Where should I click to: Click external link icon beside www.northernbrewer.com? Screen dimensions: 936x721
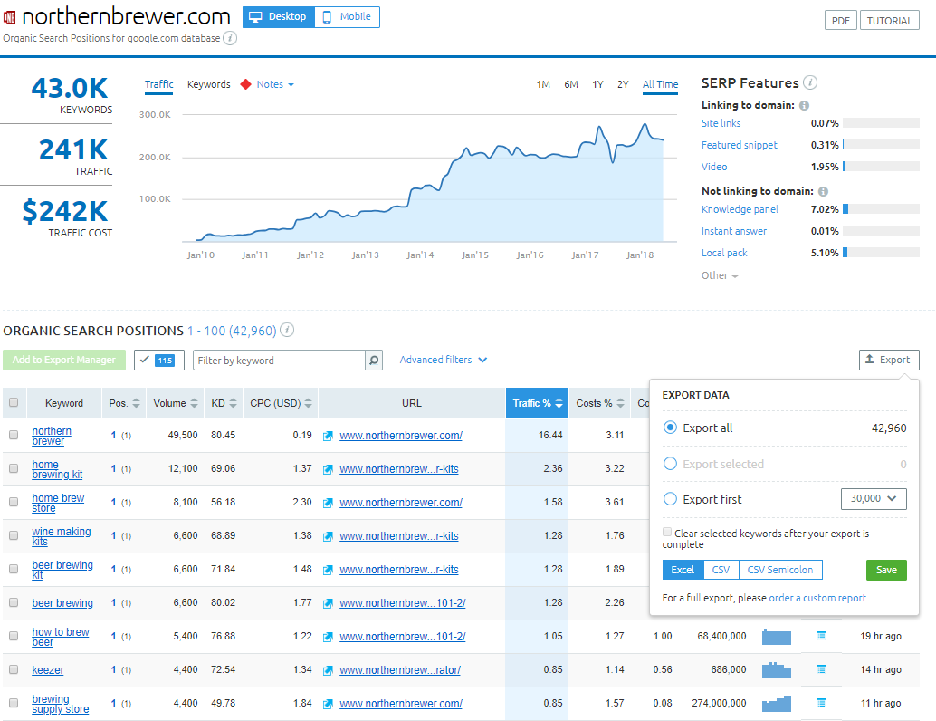click(x=328, y=435)
